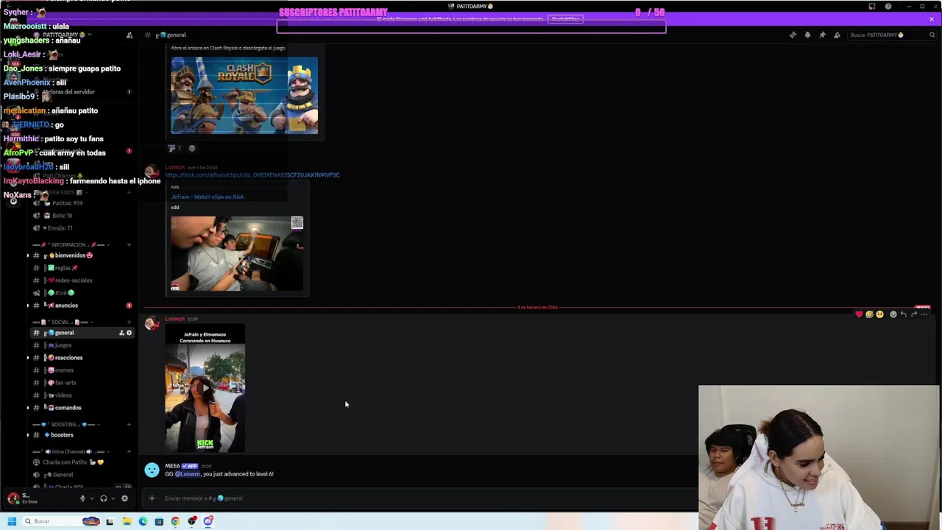Open File Explorer from the taskbar

(127, 521)
